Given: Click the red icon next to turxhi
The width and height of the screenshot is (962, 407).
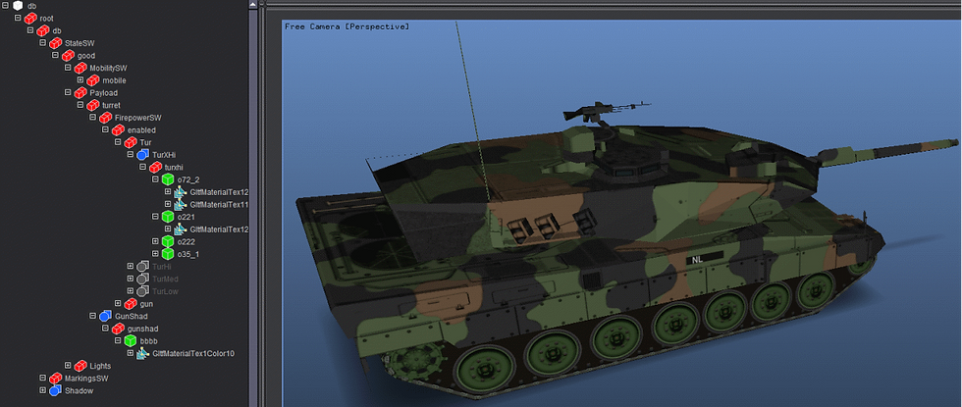Looking at the screenshot, I should coord(155,167).
